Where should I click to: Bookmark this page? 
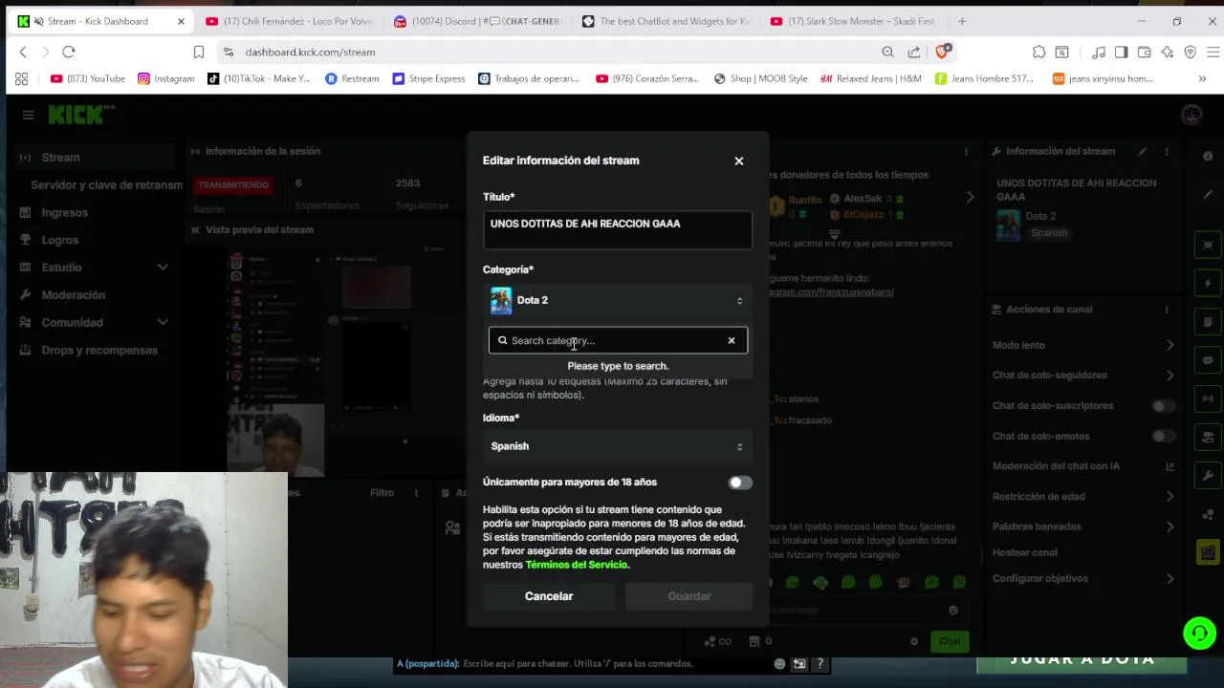coord(199,52)
